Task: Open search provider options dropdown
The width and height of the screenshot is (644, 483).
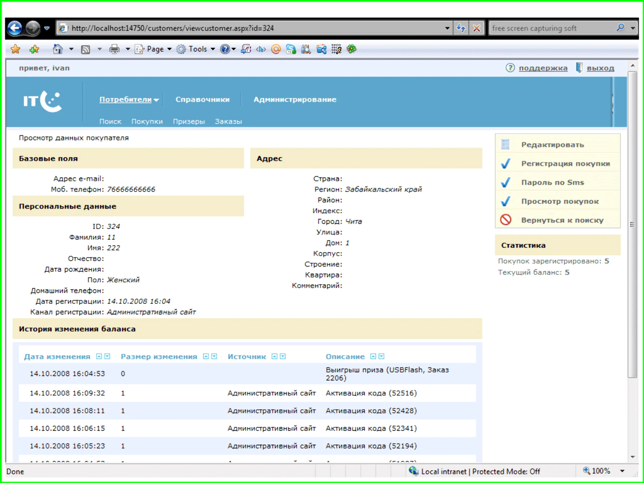Action: pyautogui.click(x=633, y=28)
